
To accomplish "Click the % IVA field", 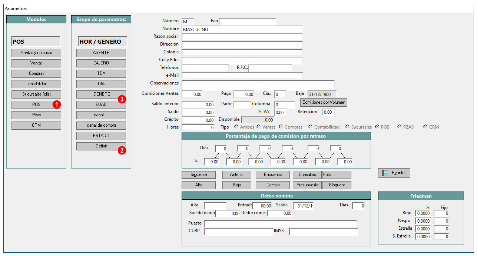I will (281, 113).
